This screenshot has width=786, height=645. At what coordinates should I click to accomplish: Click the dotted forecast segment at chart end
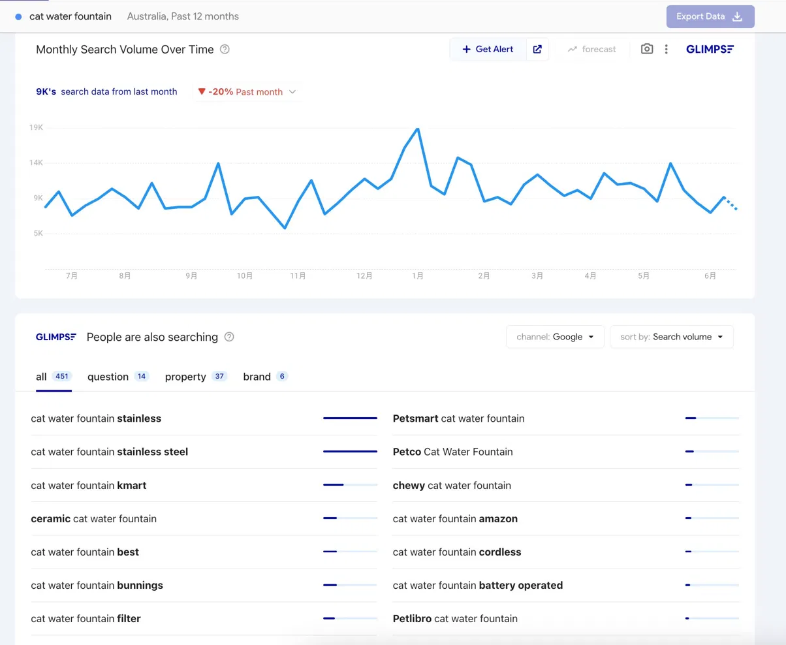[731, 203]
